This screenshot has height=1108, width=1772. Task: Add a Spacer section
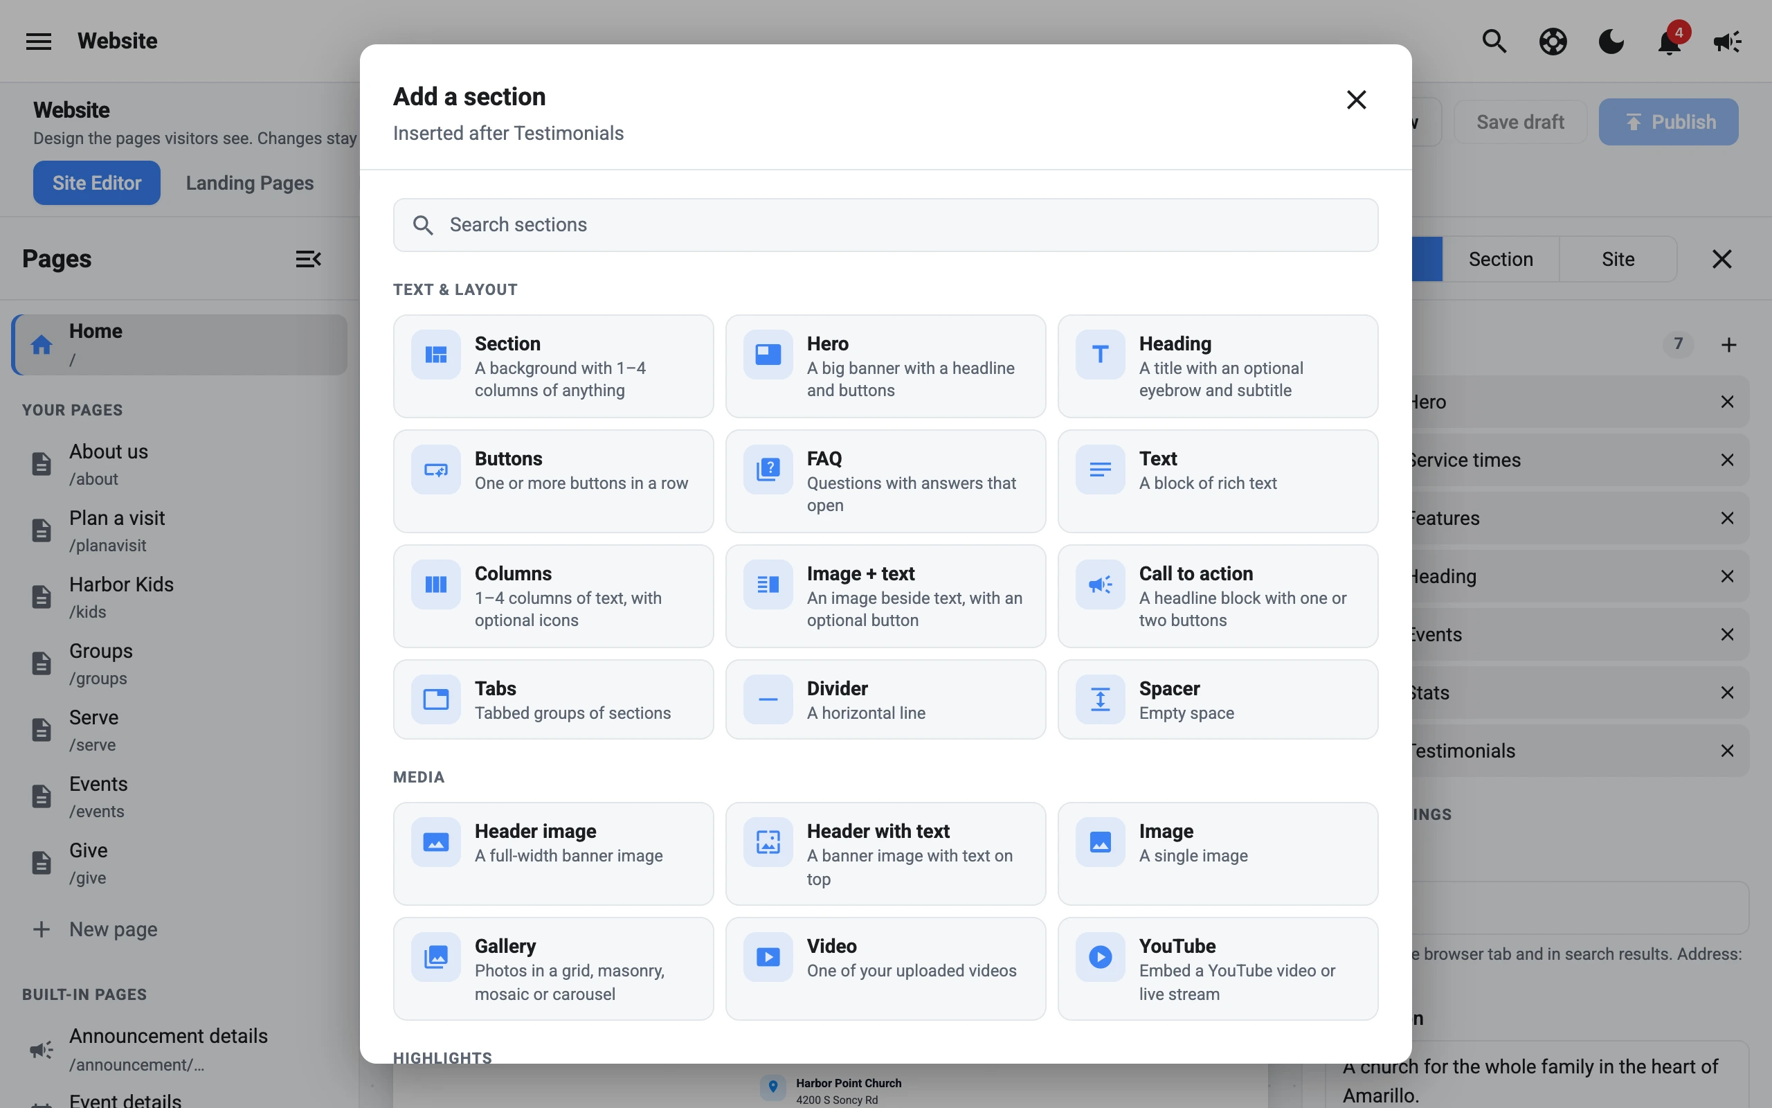1218,699
